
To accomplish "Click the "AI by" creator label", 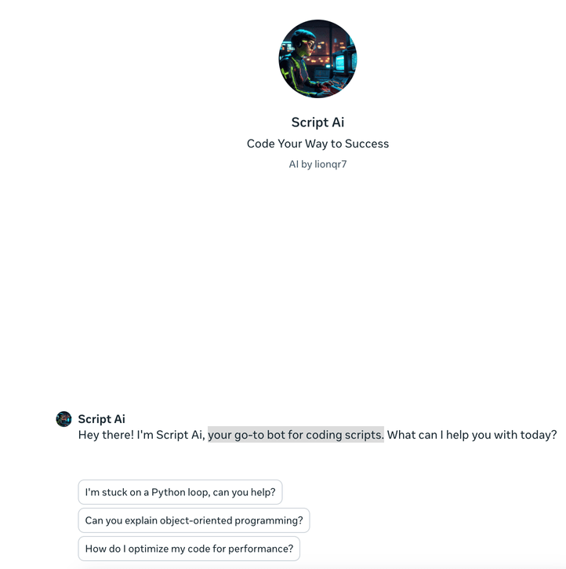I will click(x=300, y=164).
